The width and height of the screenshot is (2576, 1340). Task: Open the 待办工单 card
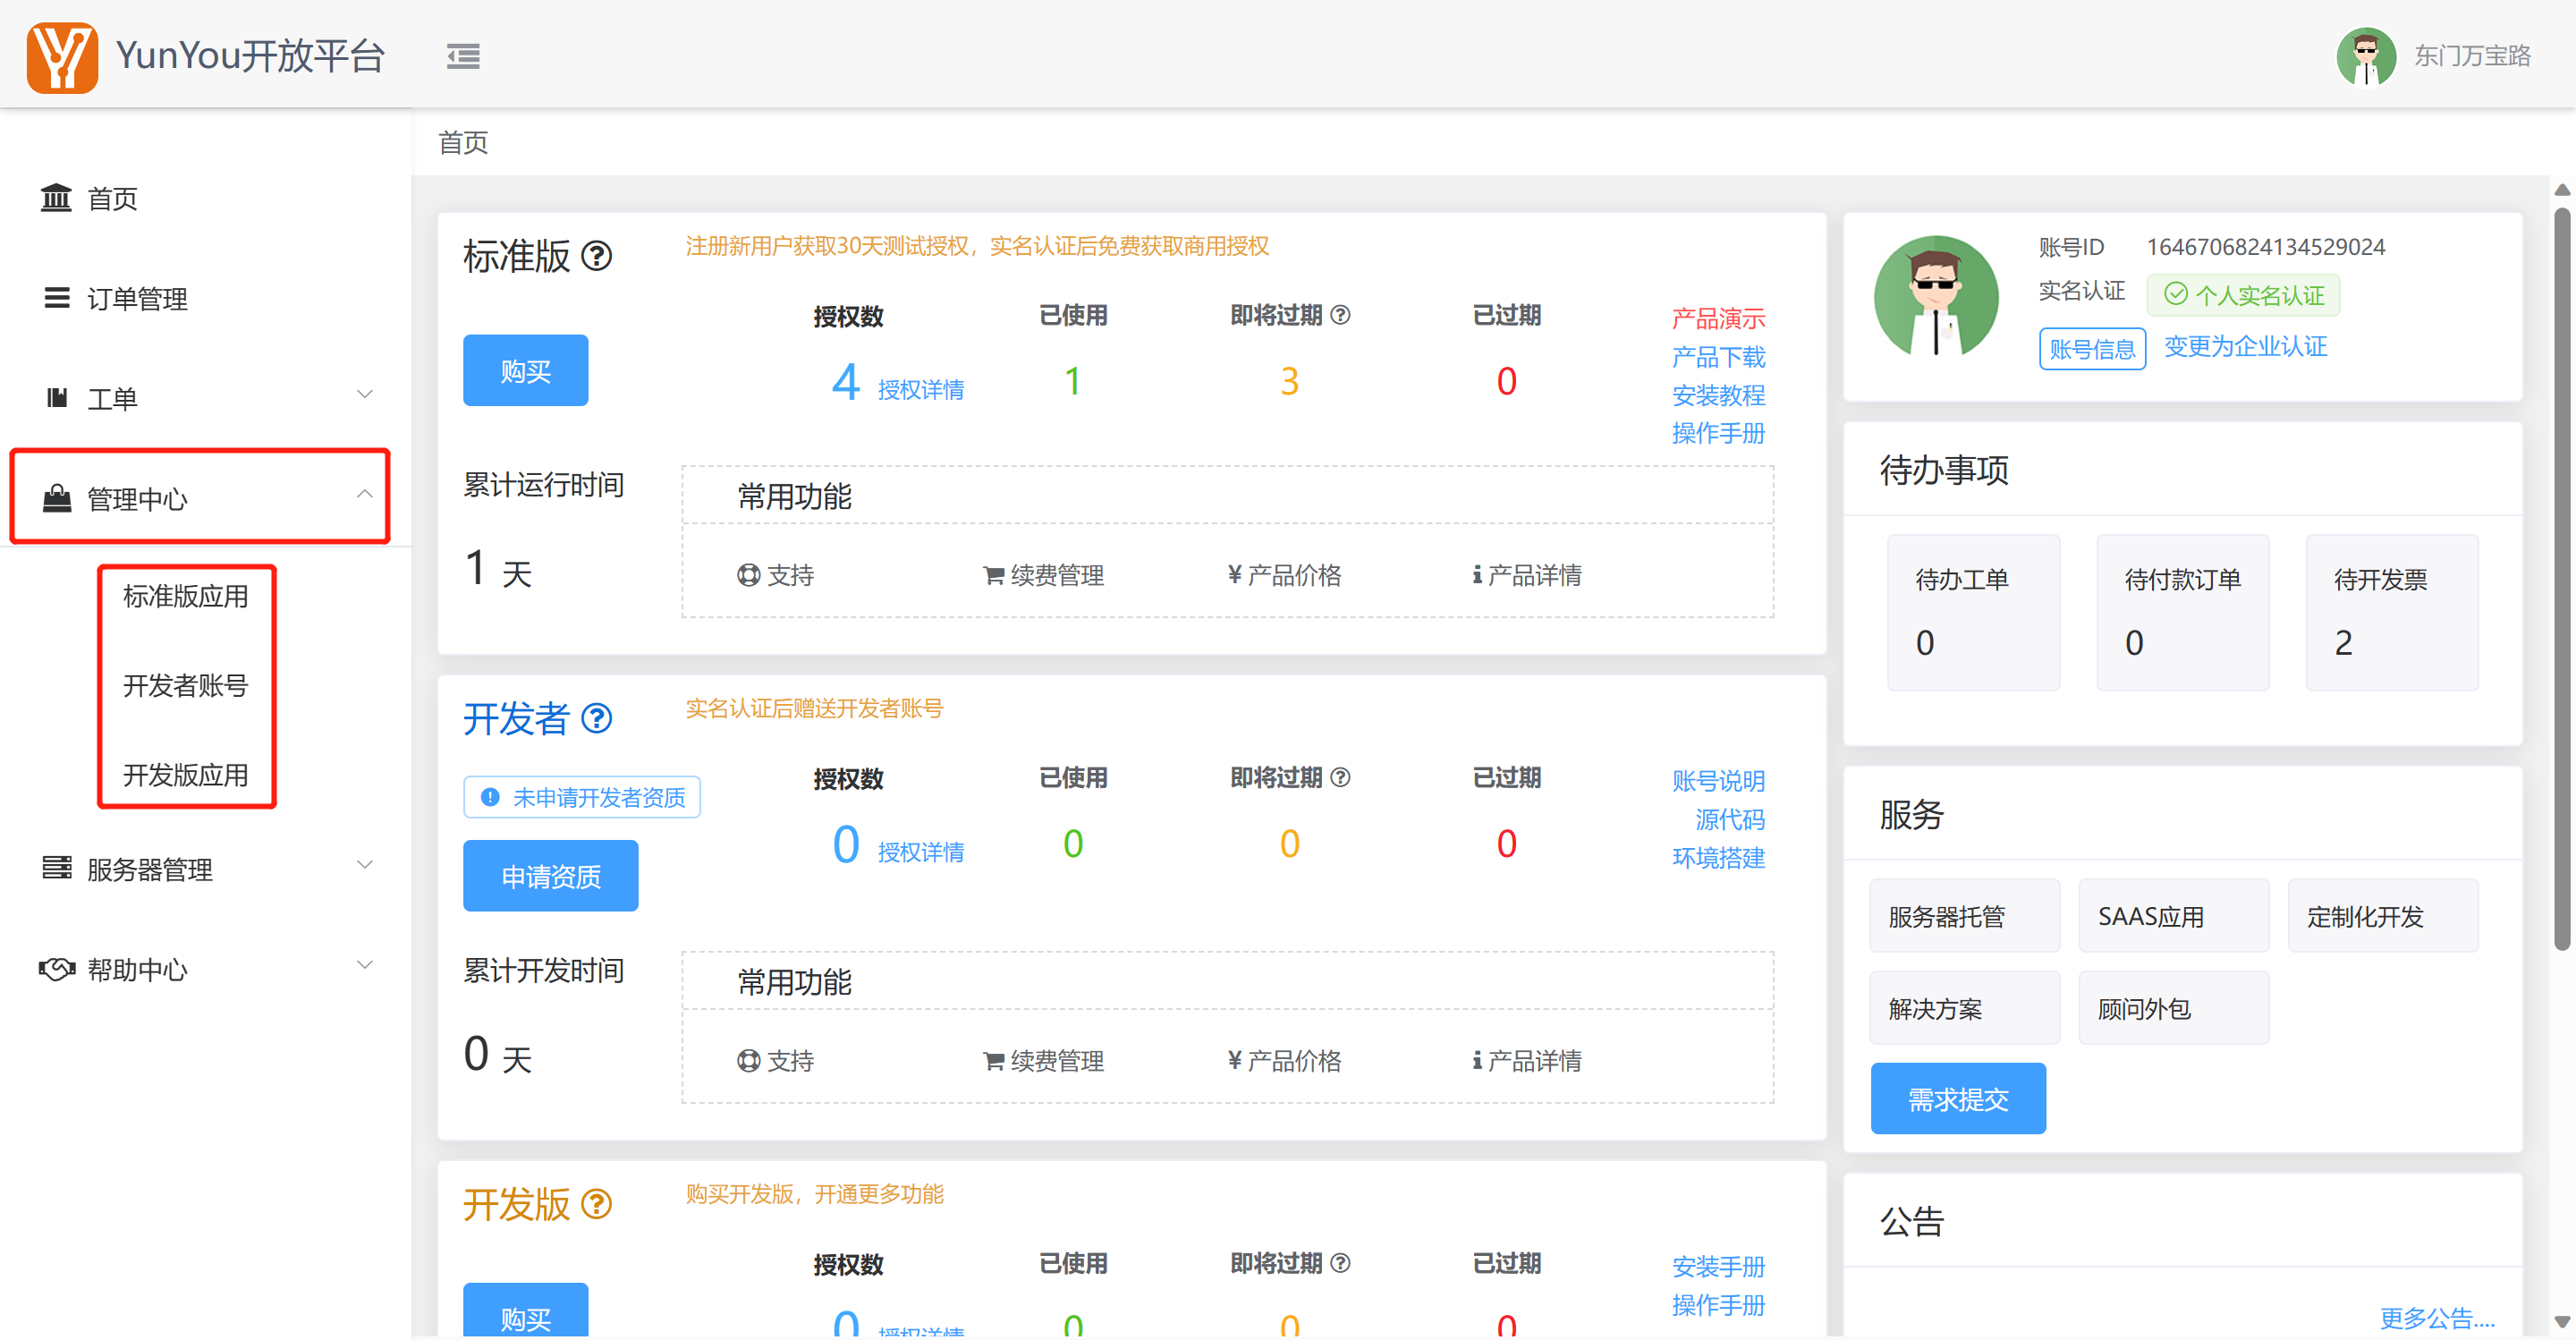1973,613
